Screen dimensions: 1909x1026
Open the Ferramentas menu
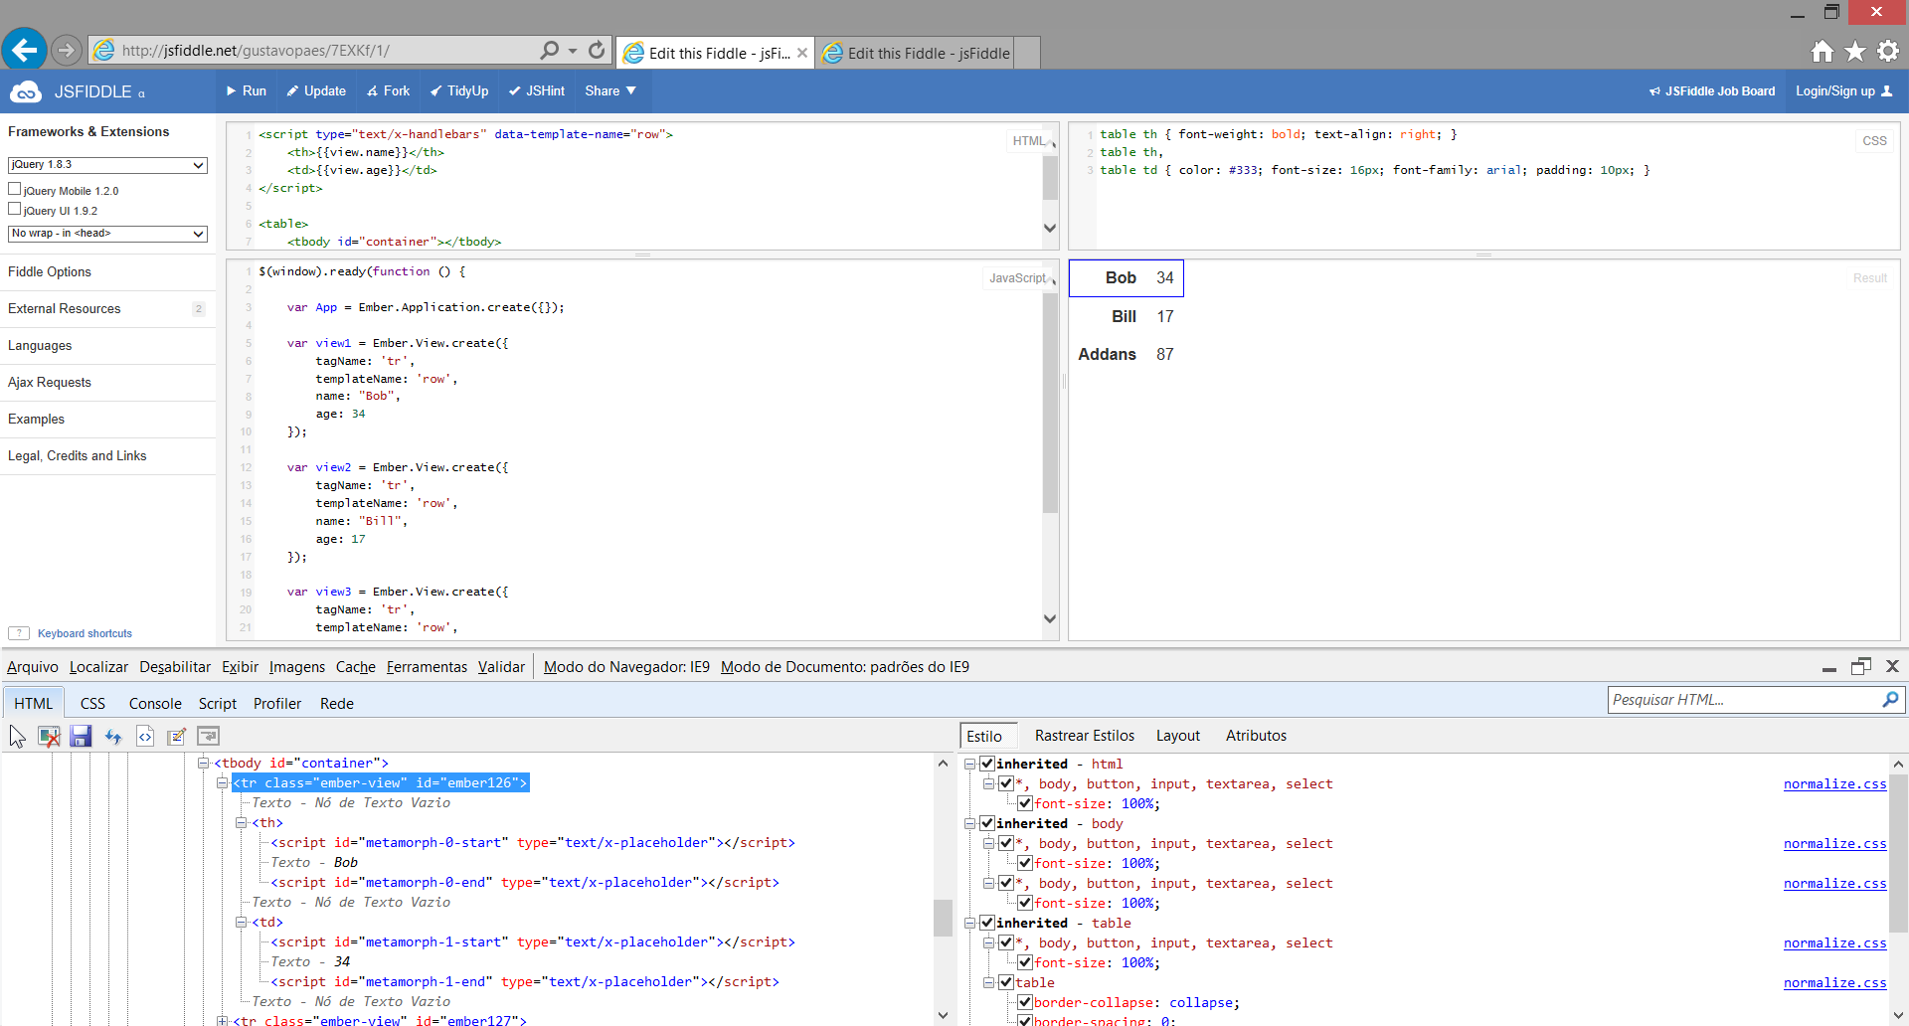click(x=427, y=667)
